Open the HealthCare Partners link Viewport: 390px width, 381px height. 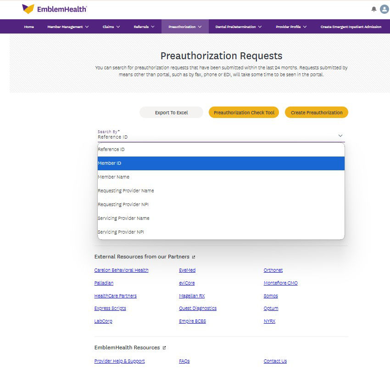(x=116, y=296)
